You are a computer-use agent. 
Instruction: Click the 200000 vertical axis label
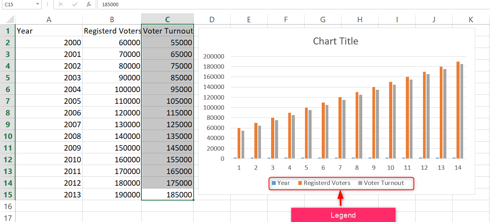214,56
